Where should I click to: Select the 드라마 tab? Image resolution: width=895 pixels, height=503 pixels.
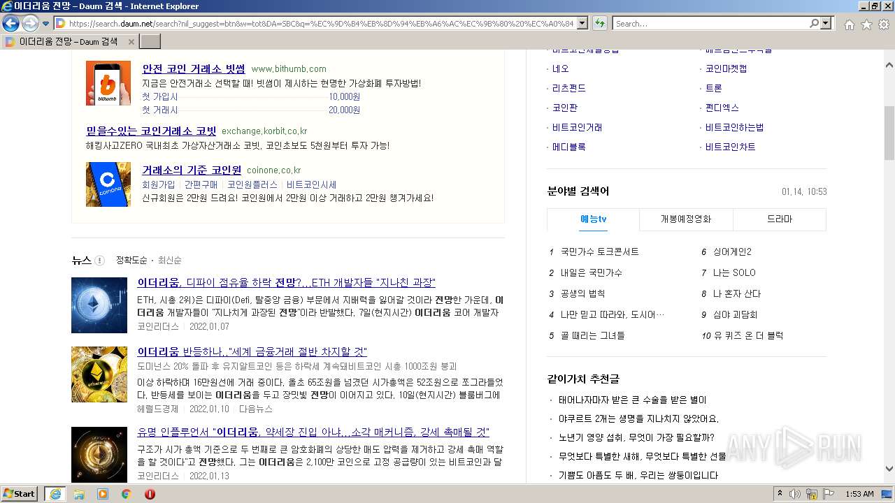[780, 219]
